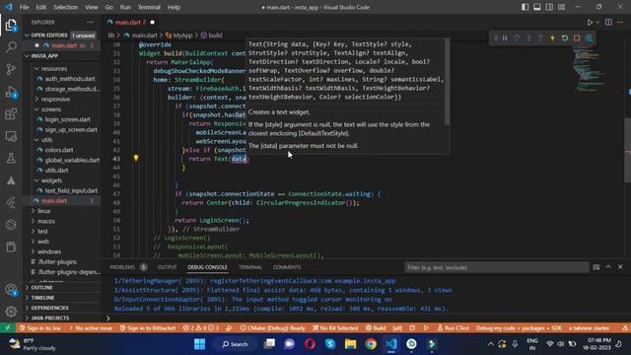Click Sign in to Jira in status bar
Image resolution: width=631 pixels, height=355 pixels.
click(x=40, y=328)
